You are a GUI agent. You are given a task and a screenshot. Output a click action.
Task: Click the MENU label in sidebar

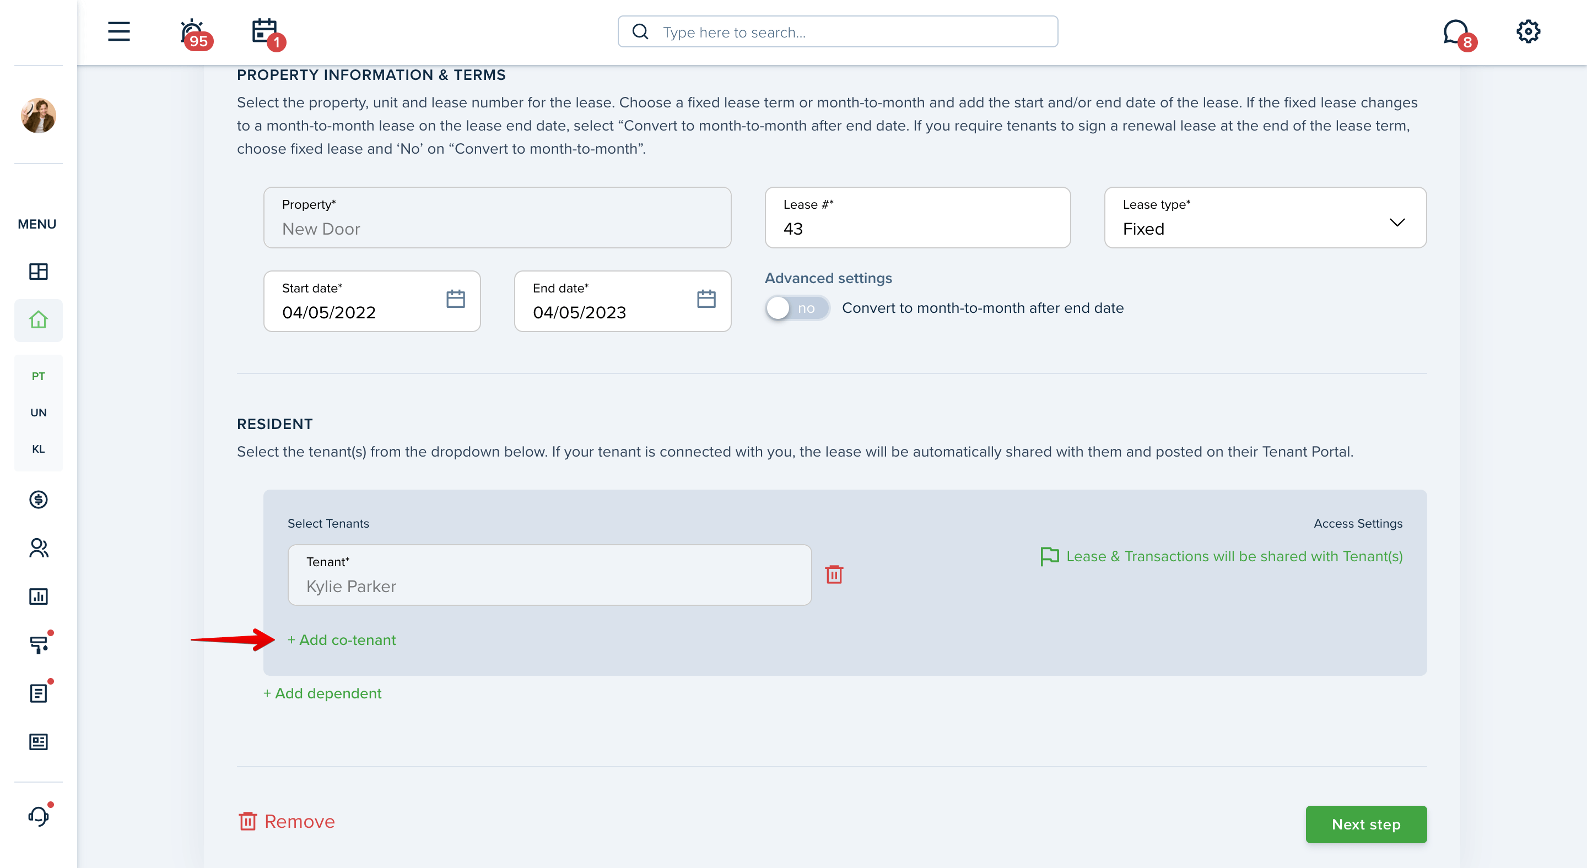(x=37, y=224)
